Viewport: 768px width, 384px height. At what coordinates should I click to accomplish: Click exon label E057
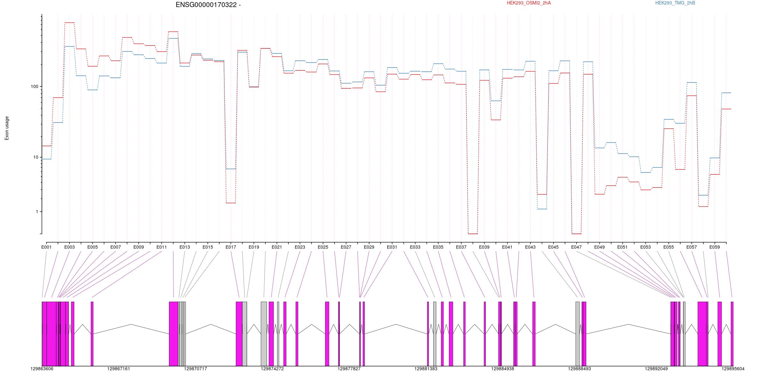pos(692,247)
